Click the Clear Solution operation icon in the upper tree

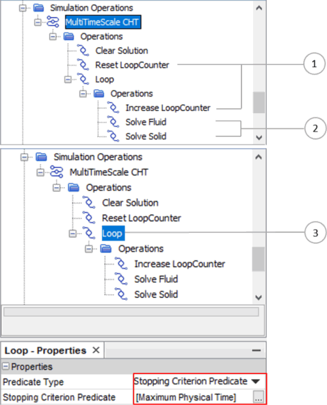coord(83,50)
